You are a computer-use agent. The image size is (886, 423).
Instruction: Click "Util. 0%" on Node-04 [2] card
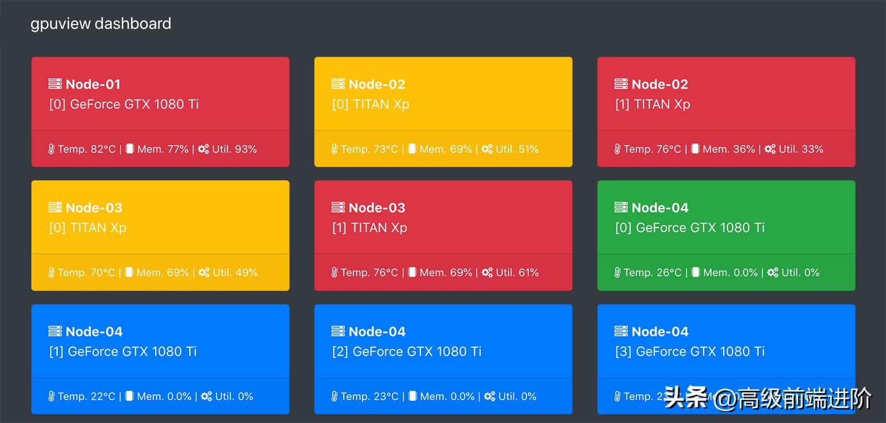517,396
